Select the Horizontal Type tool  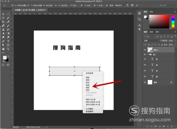tap(8, 41)
